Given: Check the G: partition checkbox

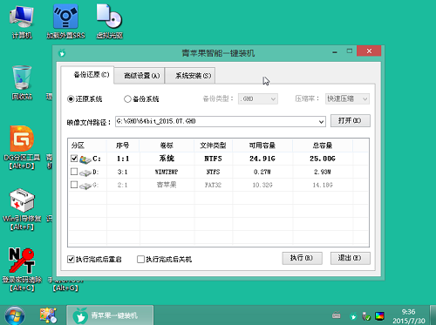Looking at the screenshot, I should (74, 185).
